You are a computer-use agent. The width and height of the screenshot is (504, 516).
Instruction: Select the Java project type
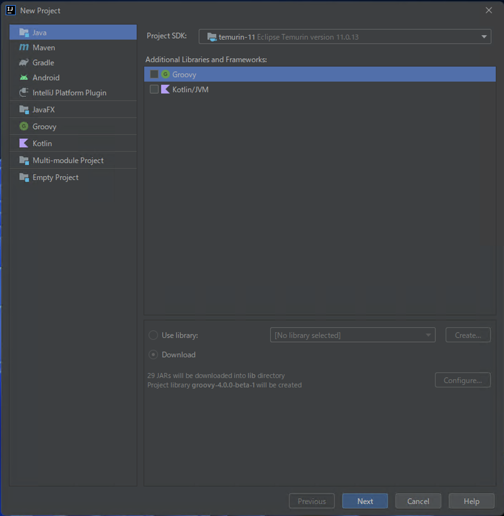(x=73, y=32)
